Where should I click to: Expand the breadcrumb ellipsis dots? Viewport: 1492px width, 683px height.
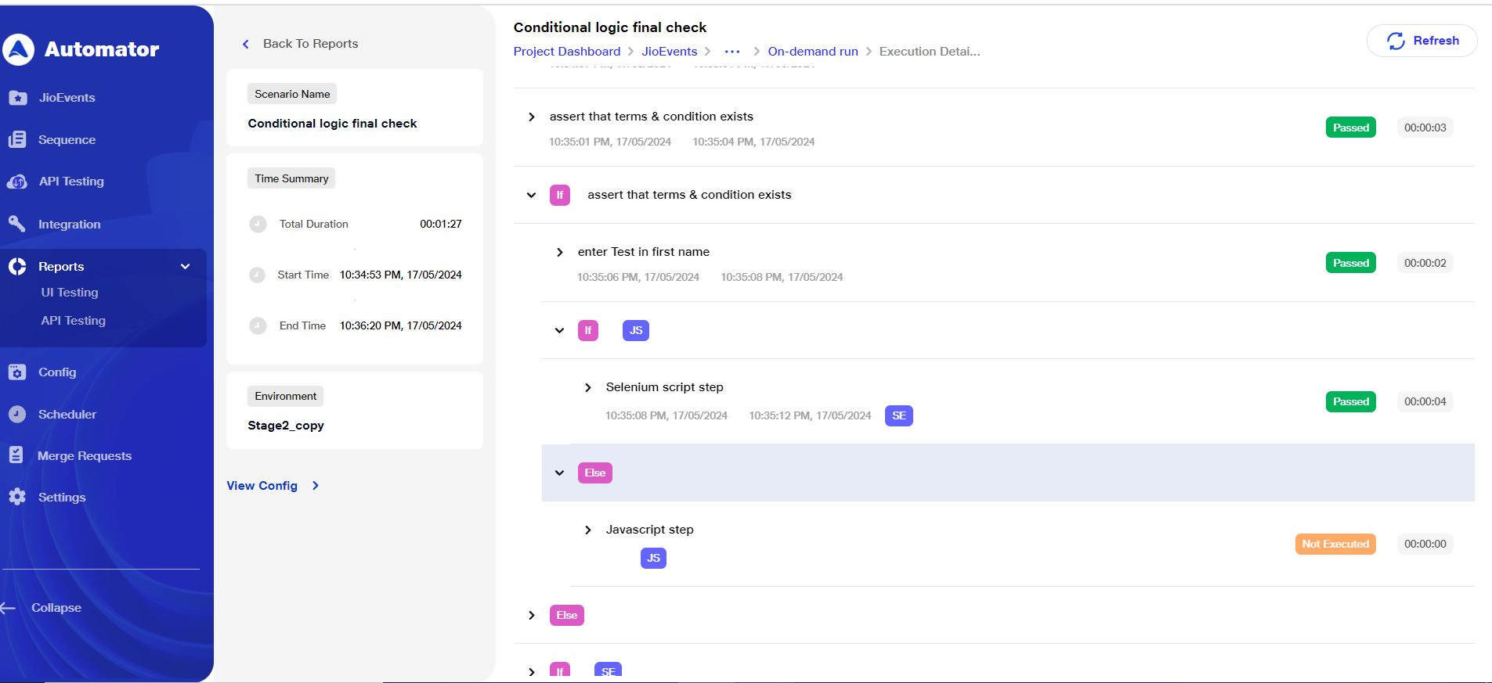point(732,52)
